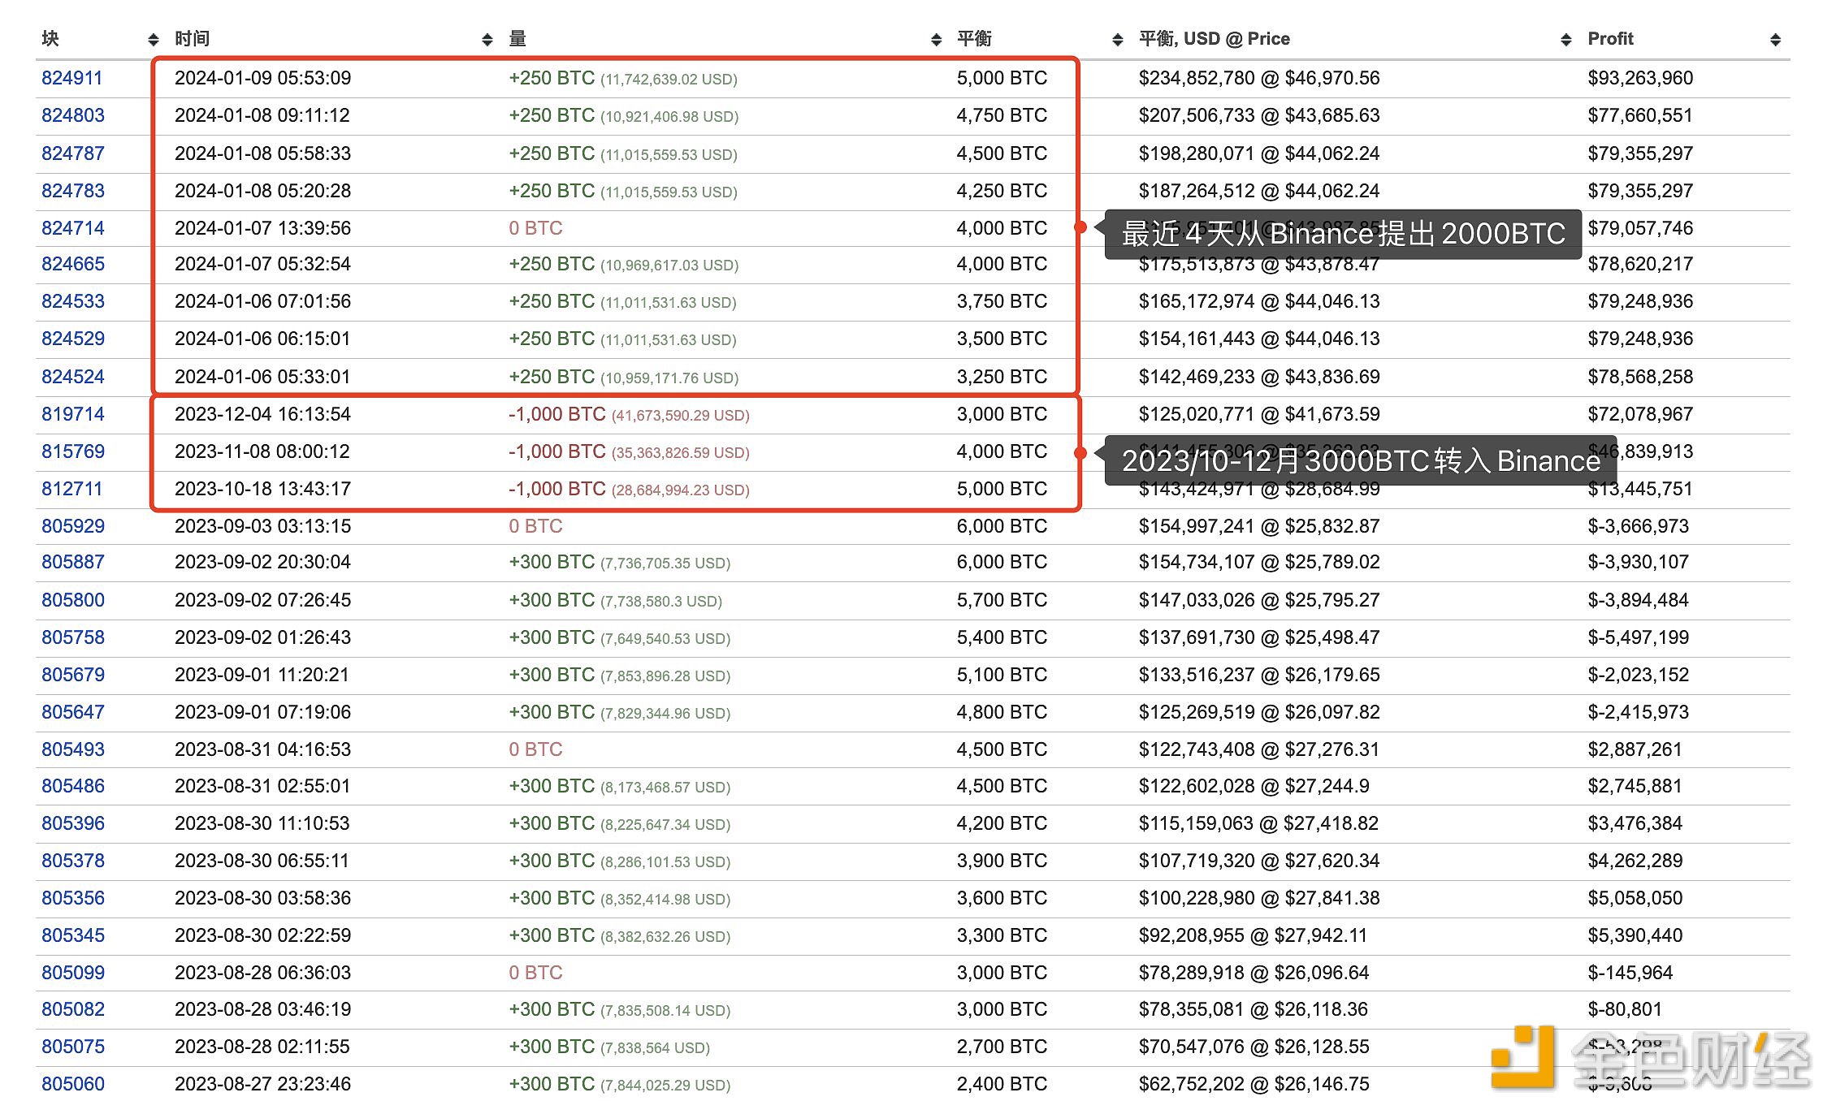The width and height of the screenshot is (1823, 1101).
Task: Open block 824533 link
Action: point(73,301)
